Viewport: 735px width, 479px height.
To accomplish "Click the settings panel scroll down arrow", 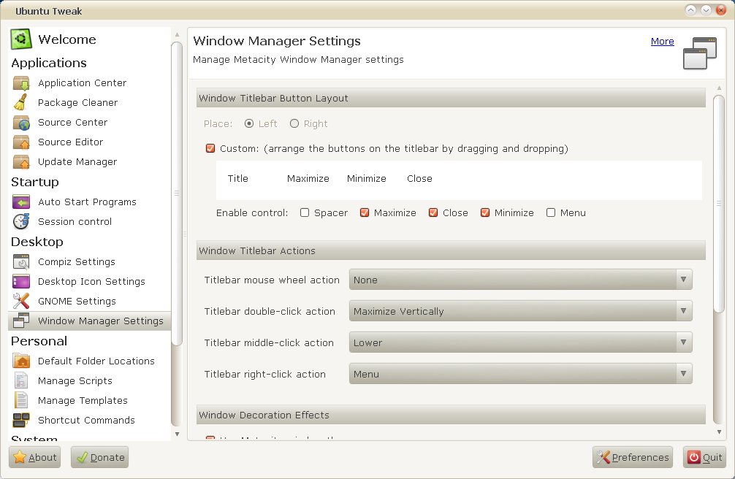I will point(719,432).
